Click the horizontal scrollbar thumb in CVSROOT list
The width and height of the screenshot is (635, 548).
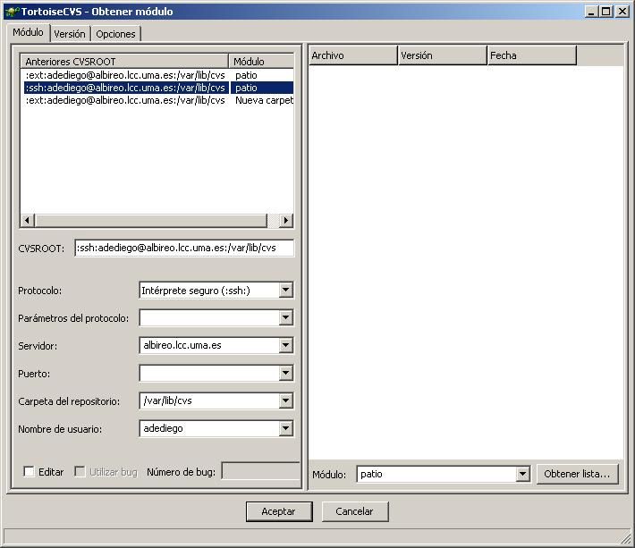click(151, 221)
